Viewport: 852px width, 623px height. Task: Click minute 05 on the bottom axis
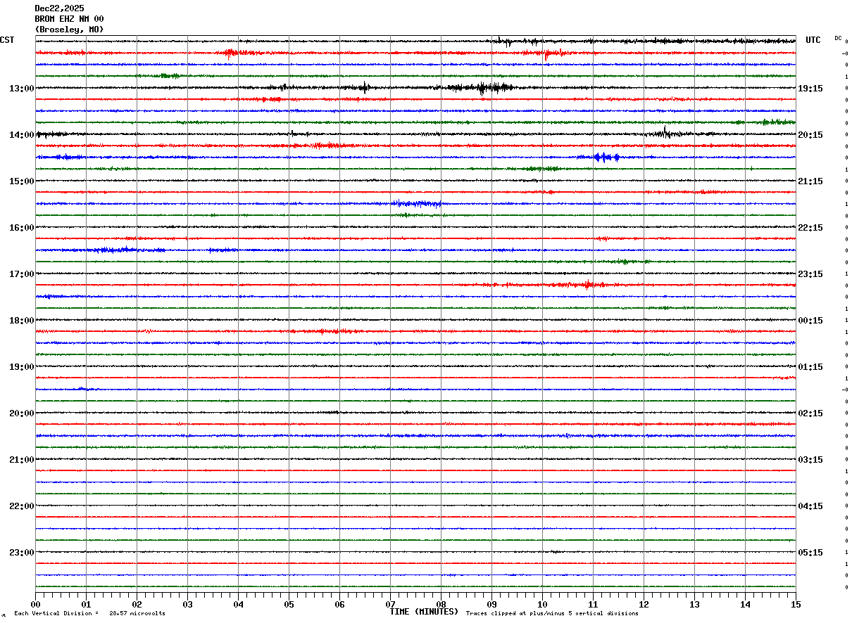click(289, 604)
